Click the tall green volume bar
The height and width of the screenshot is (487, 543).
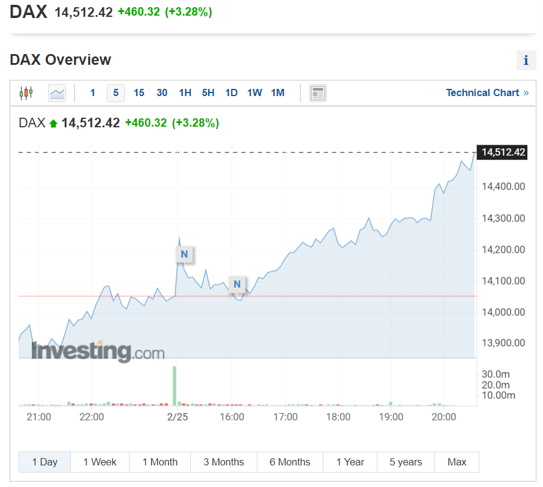[175, 386]
